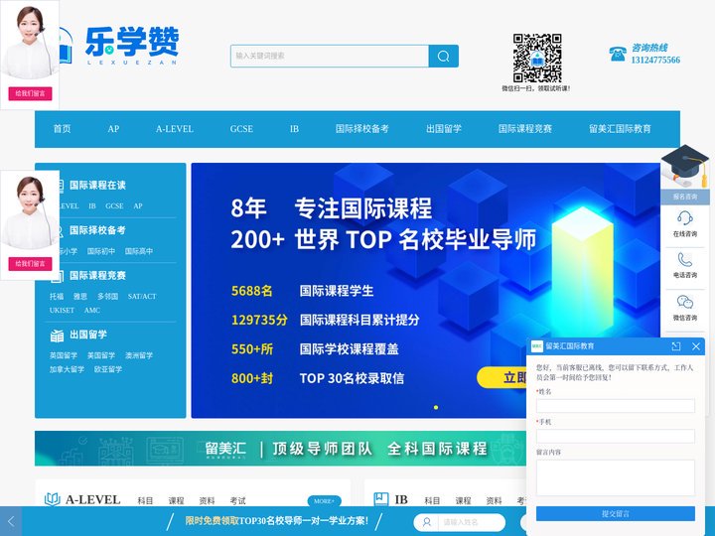Viewport: 715px width, 536px height.
Task: Click the A-LEVEL MORE+ button
Action: click(x=324, y=501)
